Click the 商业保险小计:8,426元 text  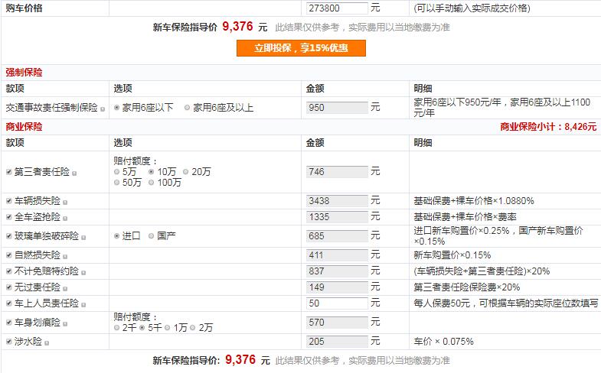coord(548,127)
